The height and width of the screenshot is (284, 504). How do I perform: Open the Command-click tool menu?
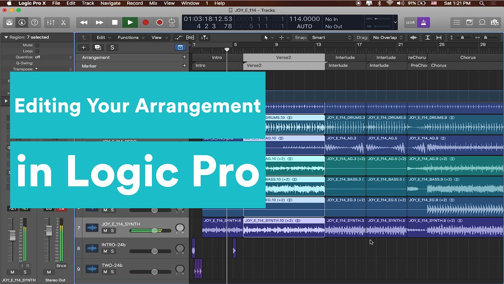pos(284,37)
